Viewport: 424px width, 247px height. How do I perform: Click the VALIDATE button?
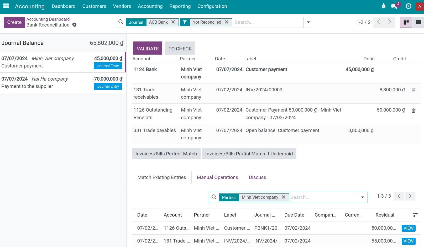[x=148, y=49]
